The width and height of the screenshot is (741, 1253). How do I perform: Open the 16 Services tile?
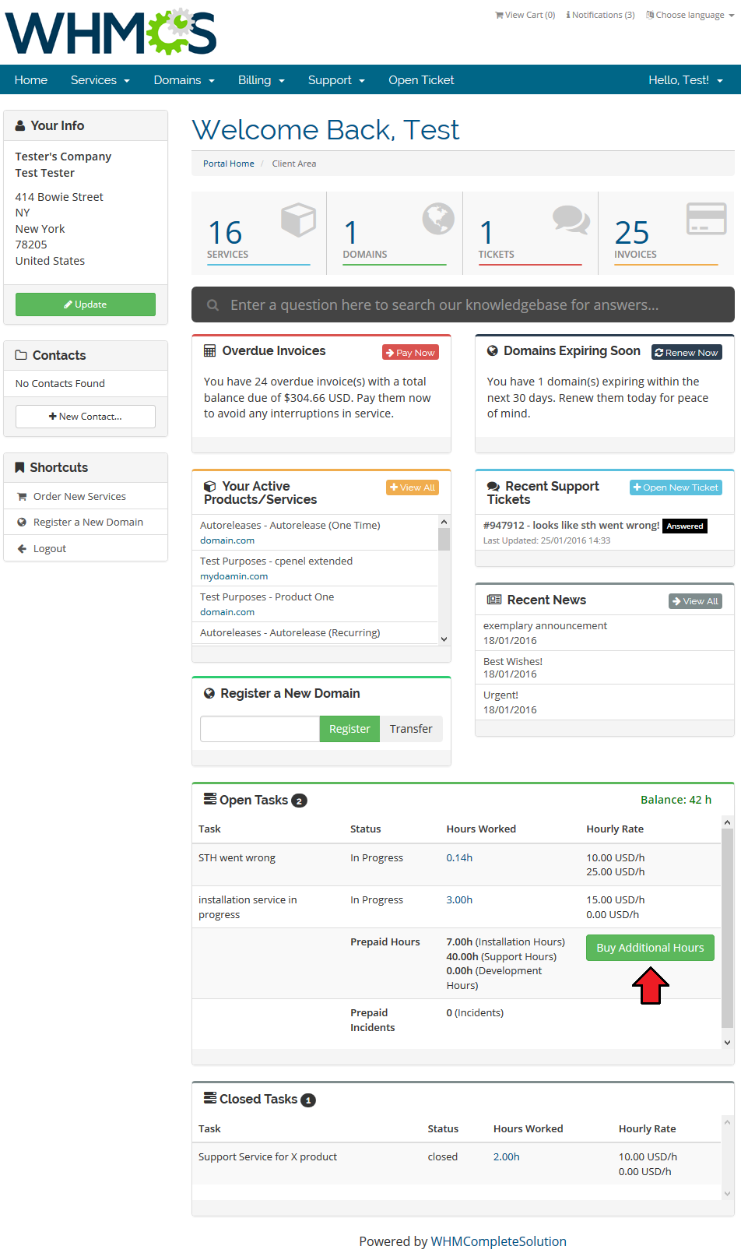pyautogui.click(x=259, y=233)
